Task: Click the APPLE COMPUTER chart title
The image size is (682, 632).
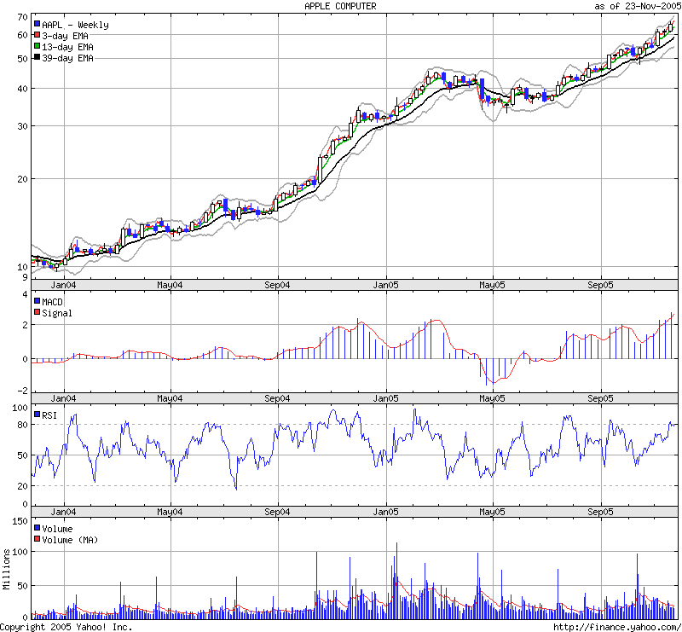Action: 340,6
